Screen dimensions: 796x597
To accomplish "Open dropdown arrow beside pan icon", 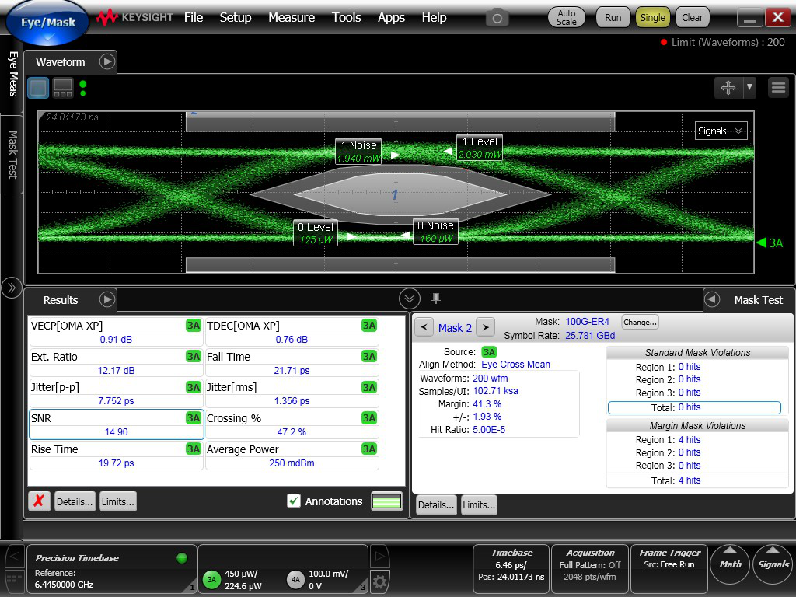I will pos(749,88).
